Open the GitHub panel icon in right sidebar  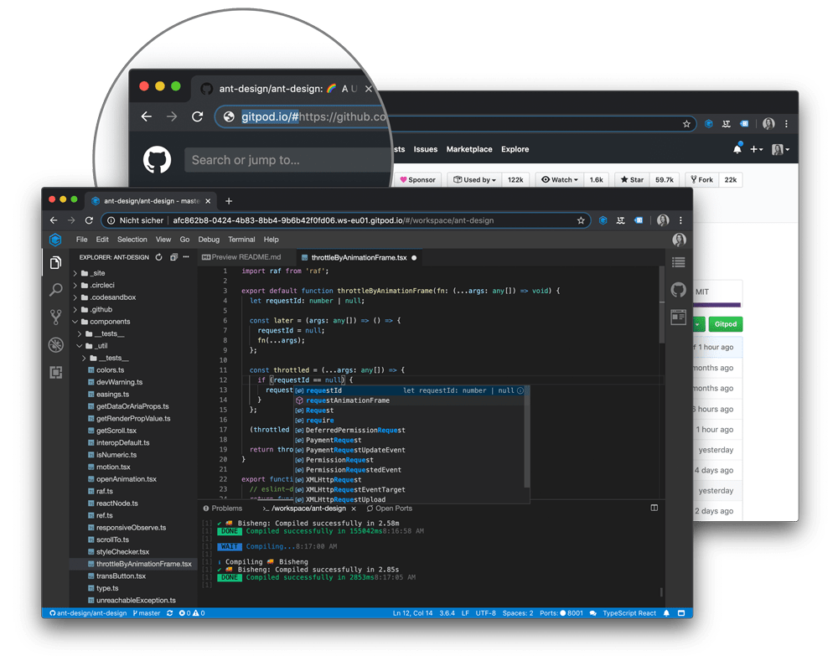click(678, 290)
